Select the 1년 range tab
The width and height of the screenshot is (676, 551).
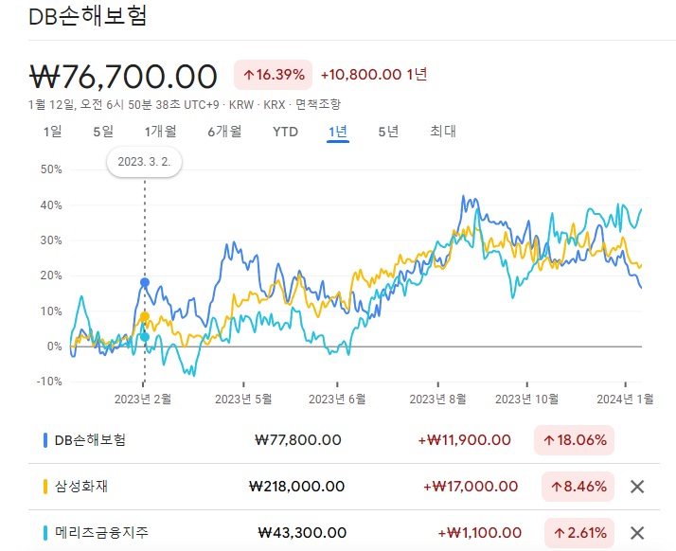[338, 132]
